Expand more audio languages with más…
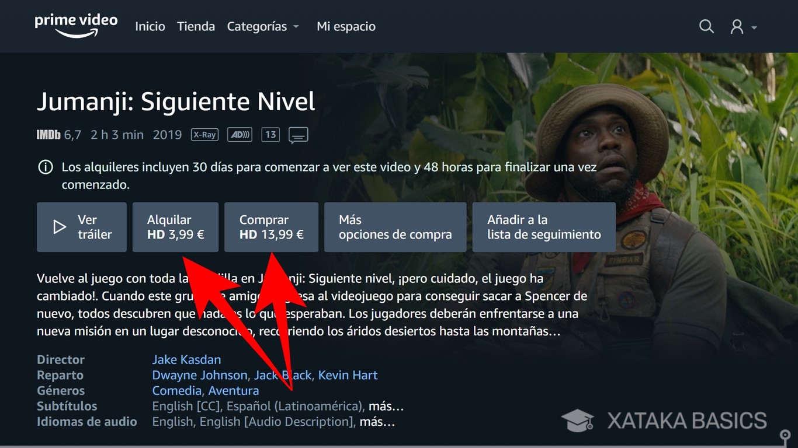Viewport: 798px width, 448px height. pyautogui.click(x=377, y=421)
